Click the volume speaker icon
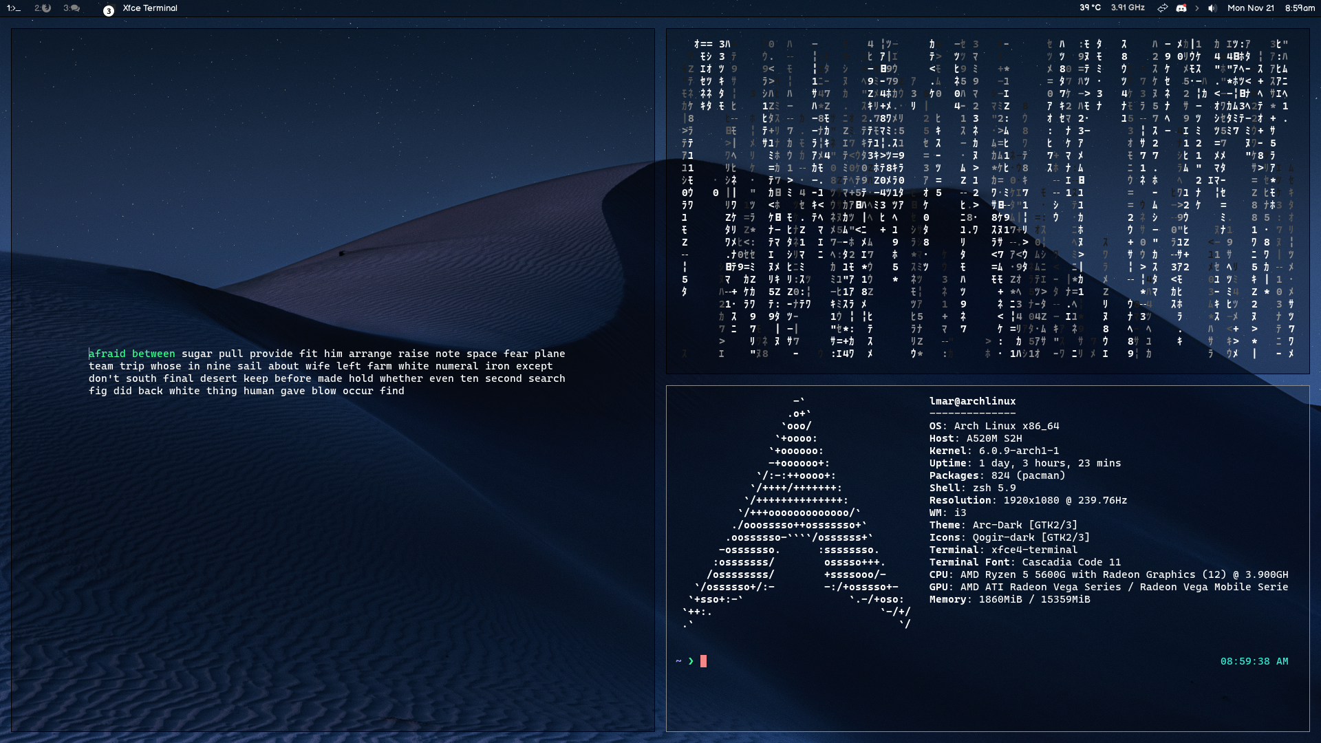This screenshot has width=1321, height=743. [1212, 8]
